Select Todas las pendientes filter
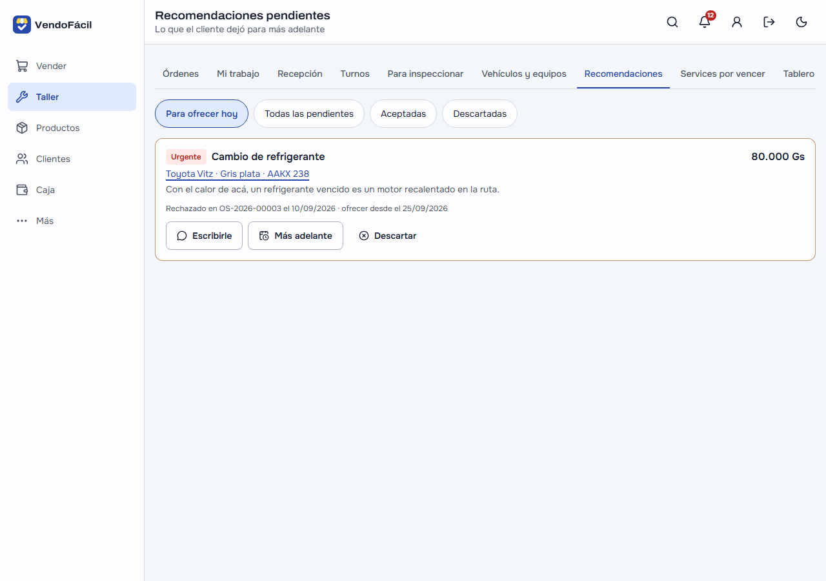 point(309,114)
